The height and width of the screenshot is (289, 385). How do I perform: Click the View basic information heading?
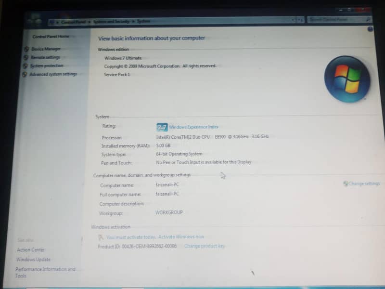pos(152,39)
